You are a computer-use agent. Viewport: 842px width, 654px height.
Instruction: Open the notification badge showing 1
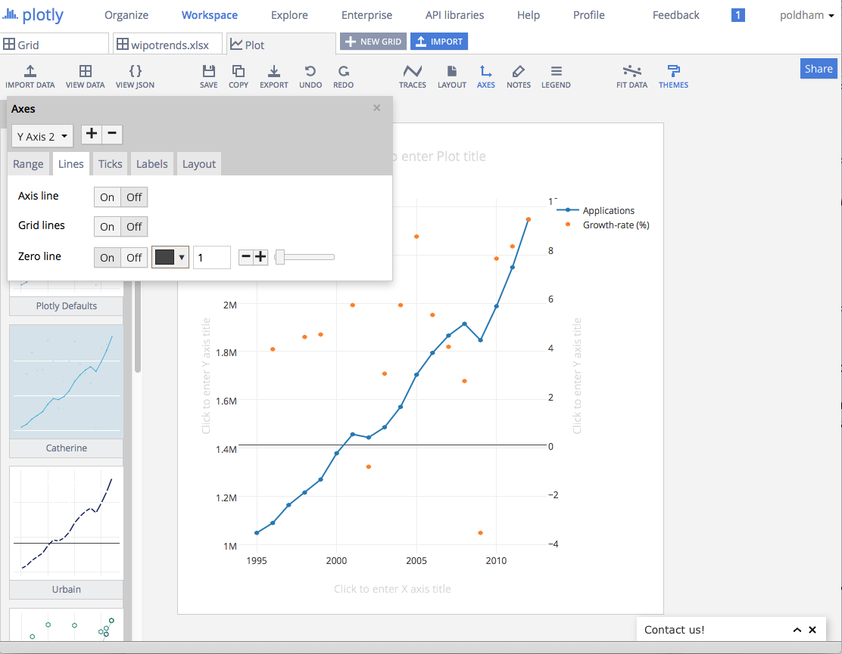pyautogui.click(x=738, y=15)
